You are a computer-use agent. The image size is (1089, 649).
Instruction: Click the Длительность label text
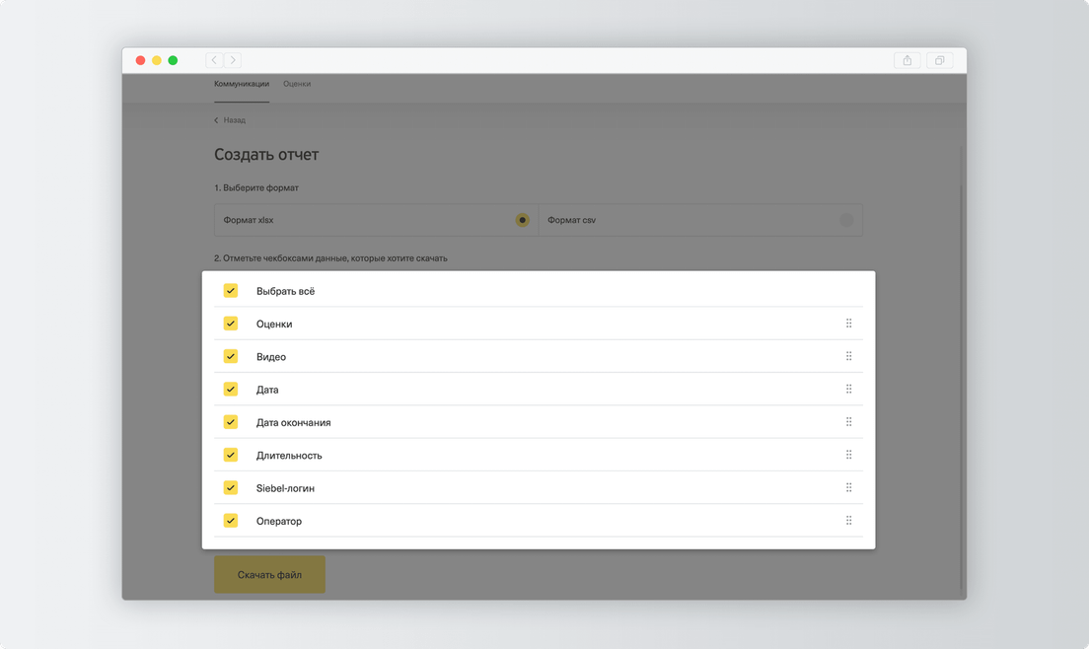point(289,456)
